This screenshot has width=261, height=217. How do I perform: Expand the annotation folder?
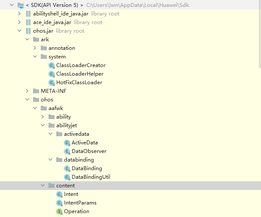point(35,48)
